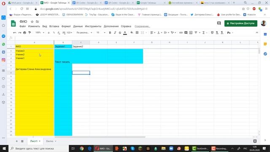
Task: Print the spreadsheet
Action: click(24, 33)
